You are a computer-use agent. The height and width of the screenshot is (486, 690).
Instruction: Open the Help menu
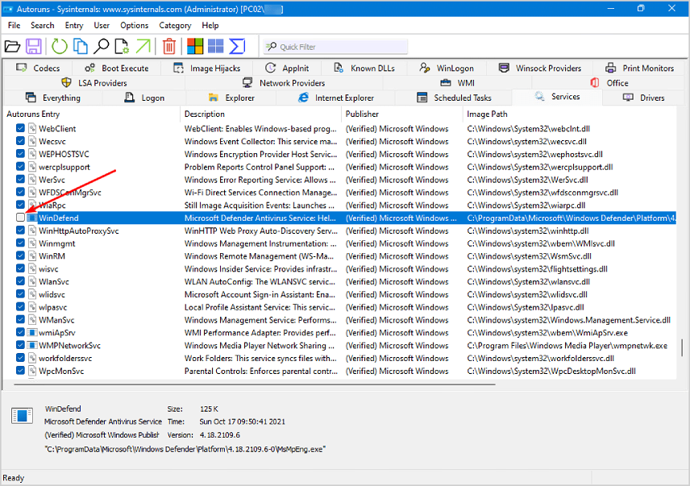coord(210,26)
